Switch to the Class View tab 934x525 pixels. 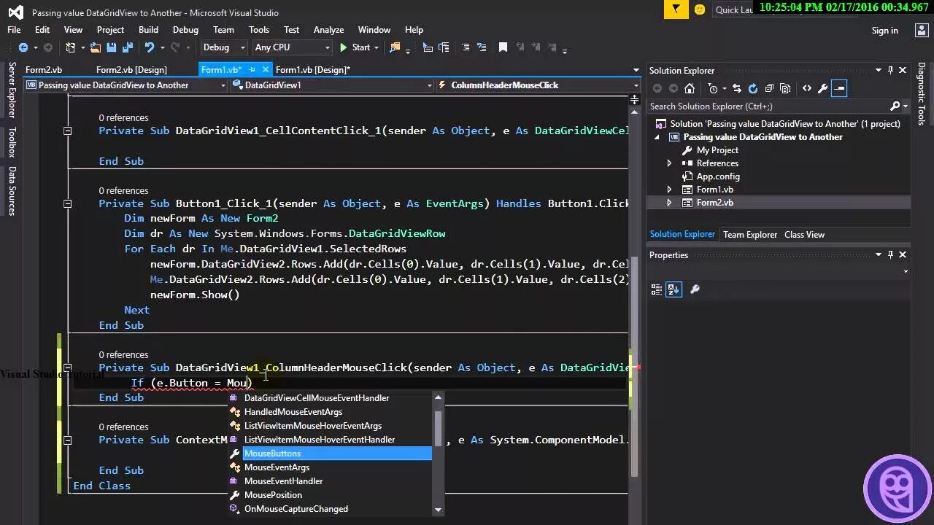804,235
